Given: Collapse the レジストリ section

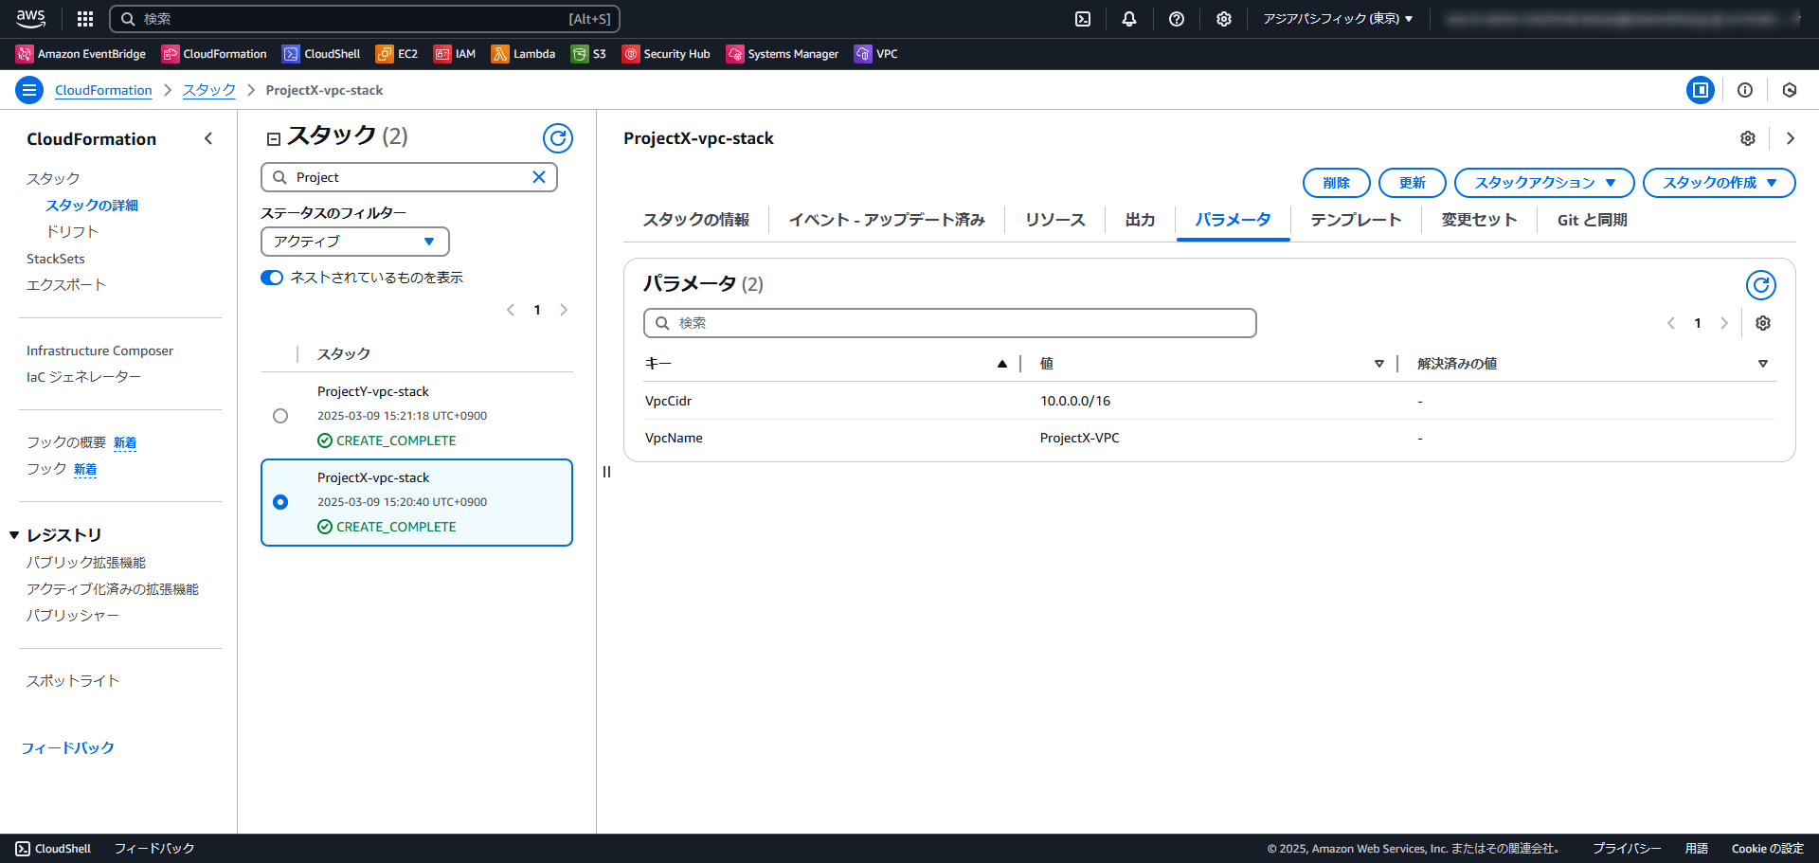Looking at the screenshot, I should pos(14,535).
